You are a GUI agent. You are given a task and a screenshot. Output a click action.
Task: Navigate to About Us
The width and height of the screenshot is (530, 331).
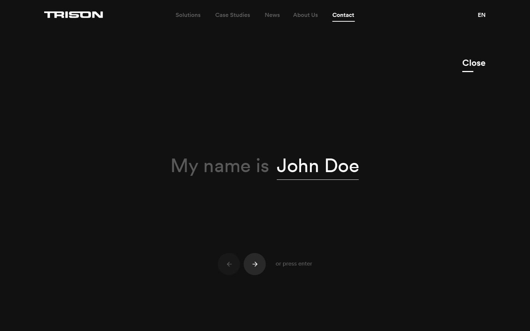click(x=305, y=15)
